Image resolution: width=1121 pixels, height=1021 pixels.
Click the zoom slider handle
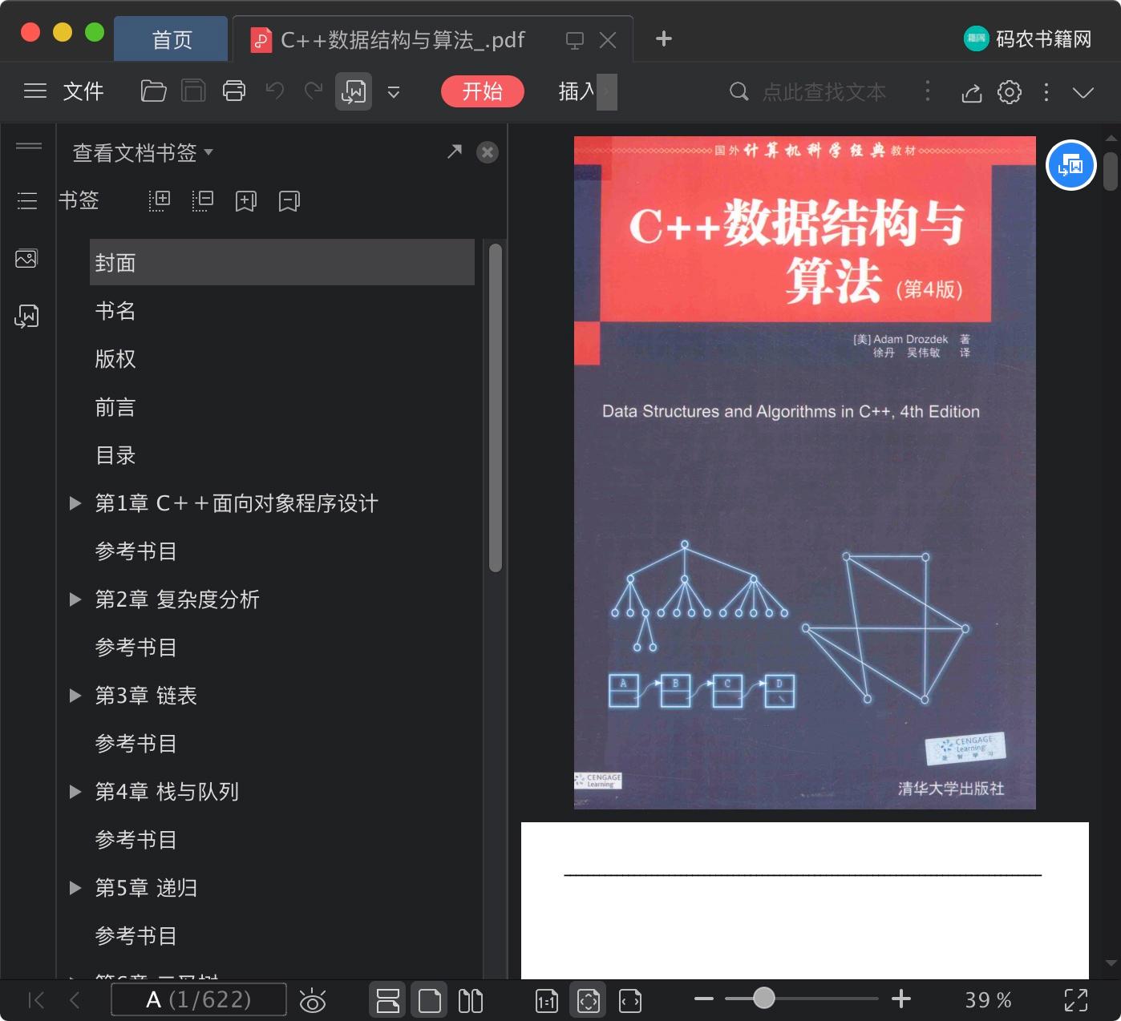coord(764,998)
